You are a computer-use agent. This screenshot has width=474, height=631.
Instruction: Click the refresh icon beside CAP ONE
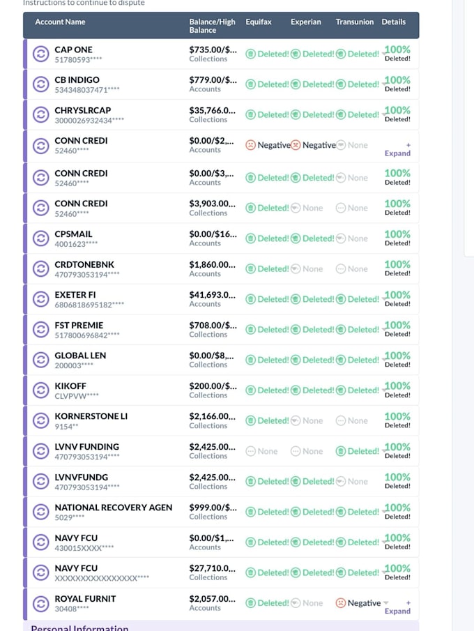40,54
